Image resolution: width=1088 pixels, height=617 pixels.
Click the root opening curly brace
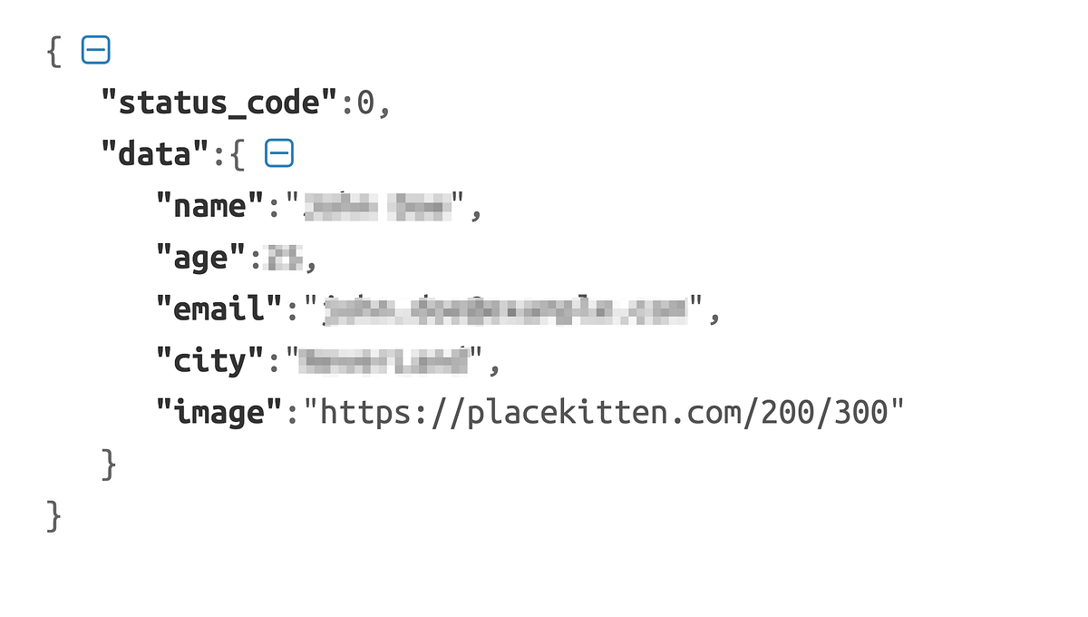54,52
